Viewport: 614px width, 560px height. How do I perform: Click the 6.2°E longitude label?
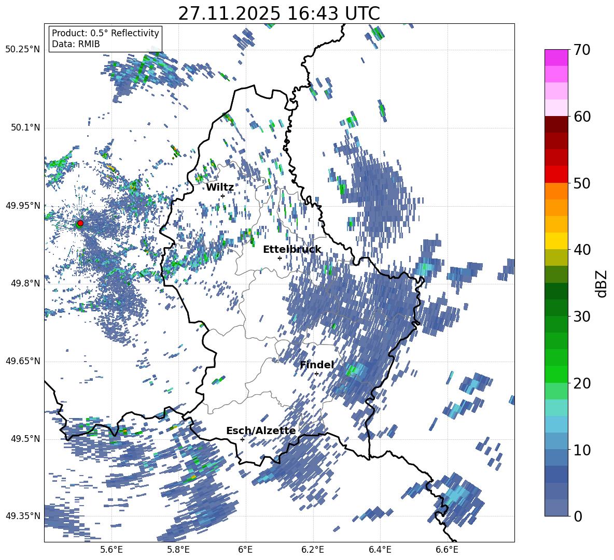(x=313, y=550)
